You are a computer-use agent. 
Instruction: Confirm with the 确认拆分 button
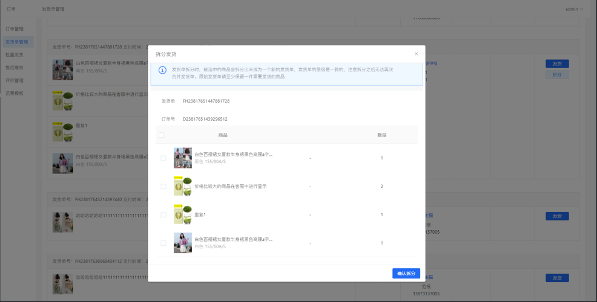tap(406, 274)
